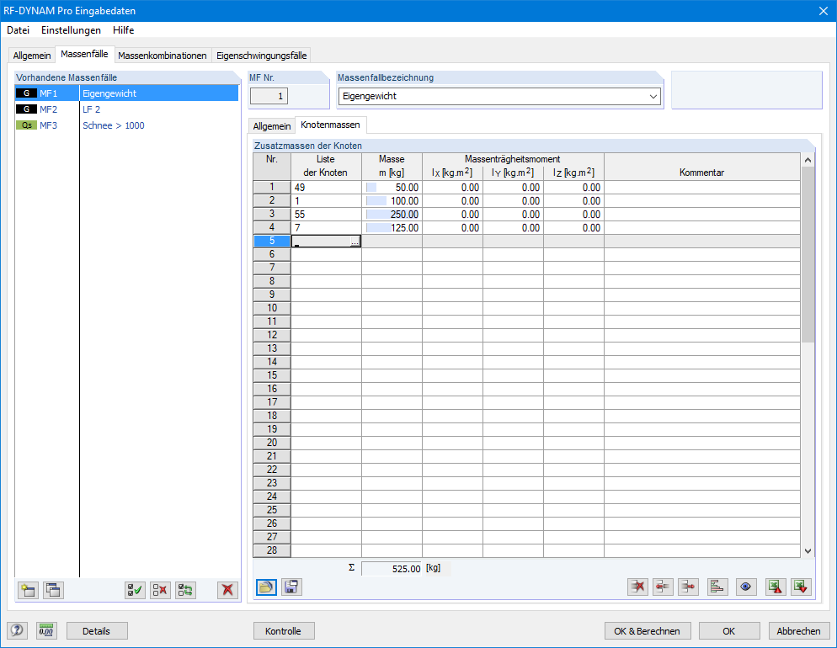Toggle the relation bars chart icon
Image resolution: width=837 pixels, height=648 pixels.
[x=718, y=587]
